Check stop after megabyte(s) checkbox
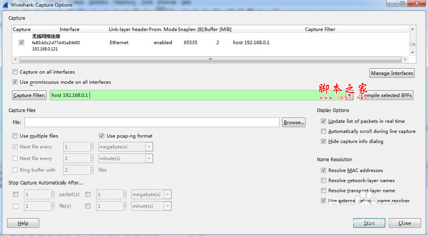 88,194
